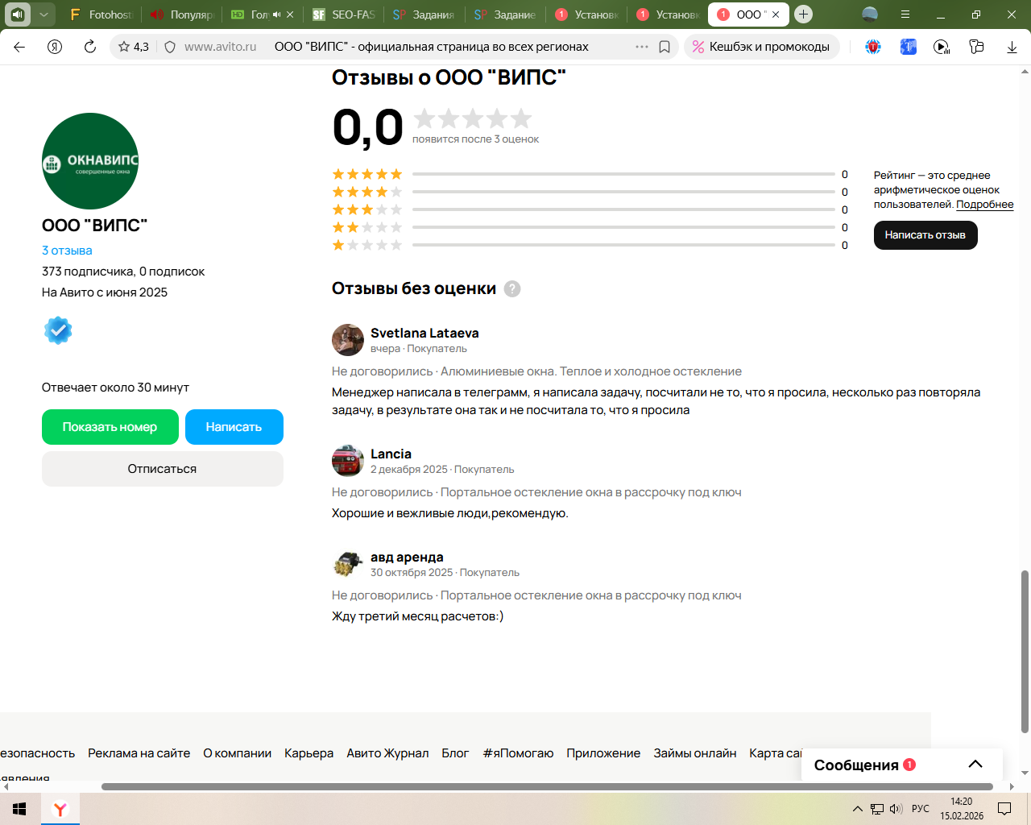Click the horizontal page scrollbar thumb
The image size is (1031, 825).
pyautogui.click(x=548, y=786)
